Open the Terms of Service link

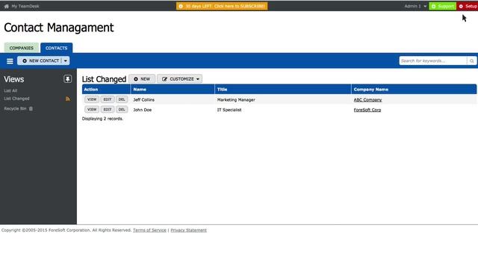pos(149,230)
